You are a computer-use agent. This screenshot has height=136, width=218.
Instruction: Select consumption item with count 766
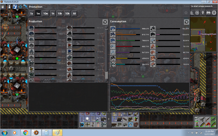pos(113,40)
